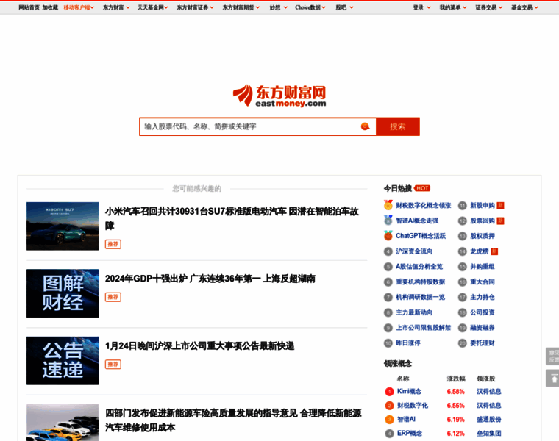Open the 妙想 menu
This screenshot has width=559, height=441.
click(279, 7)
